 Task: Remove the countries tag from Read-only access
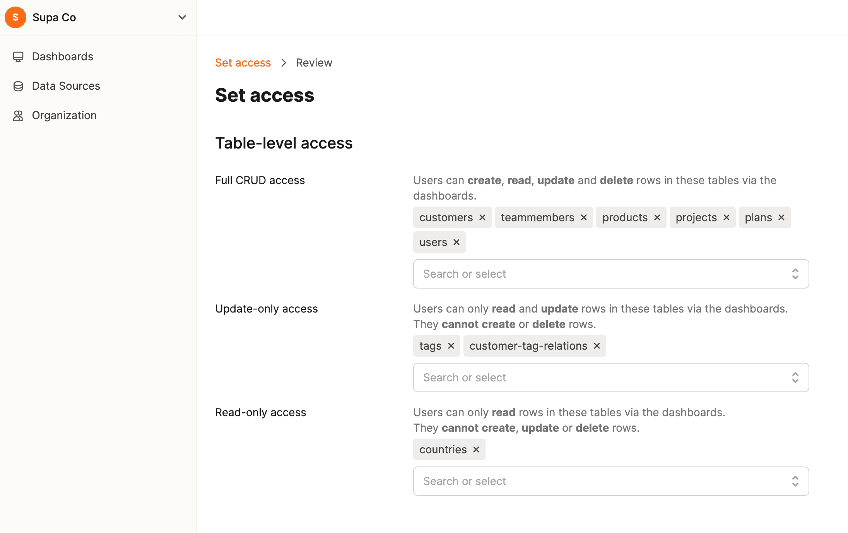[x=477, y=449]
